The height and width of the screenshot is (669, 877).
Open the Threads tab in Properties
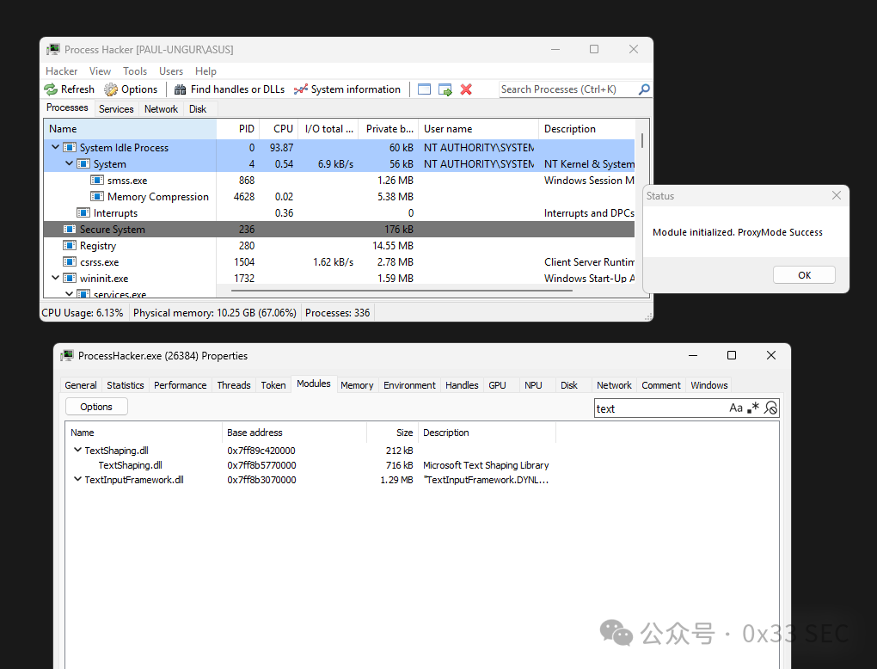(x=234, y=385)
